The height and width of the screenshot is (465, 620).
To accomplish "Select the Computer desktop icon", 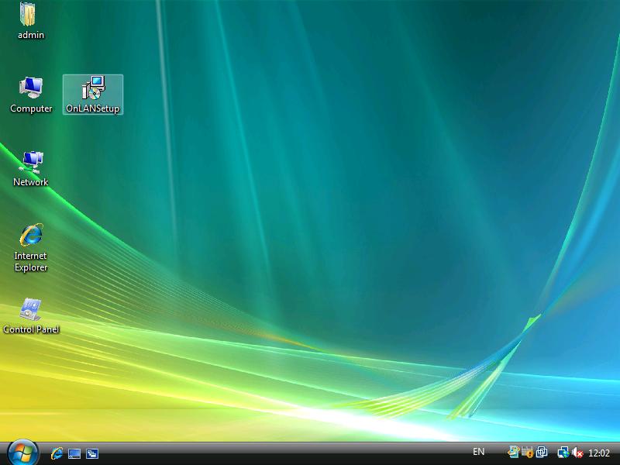I will 31,88.
